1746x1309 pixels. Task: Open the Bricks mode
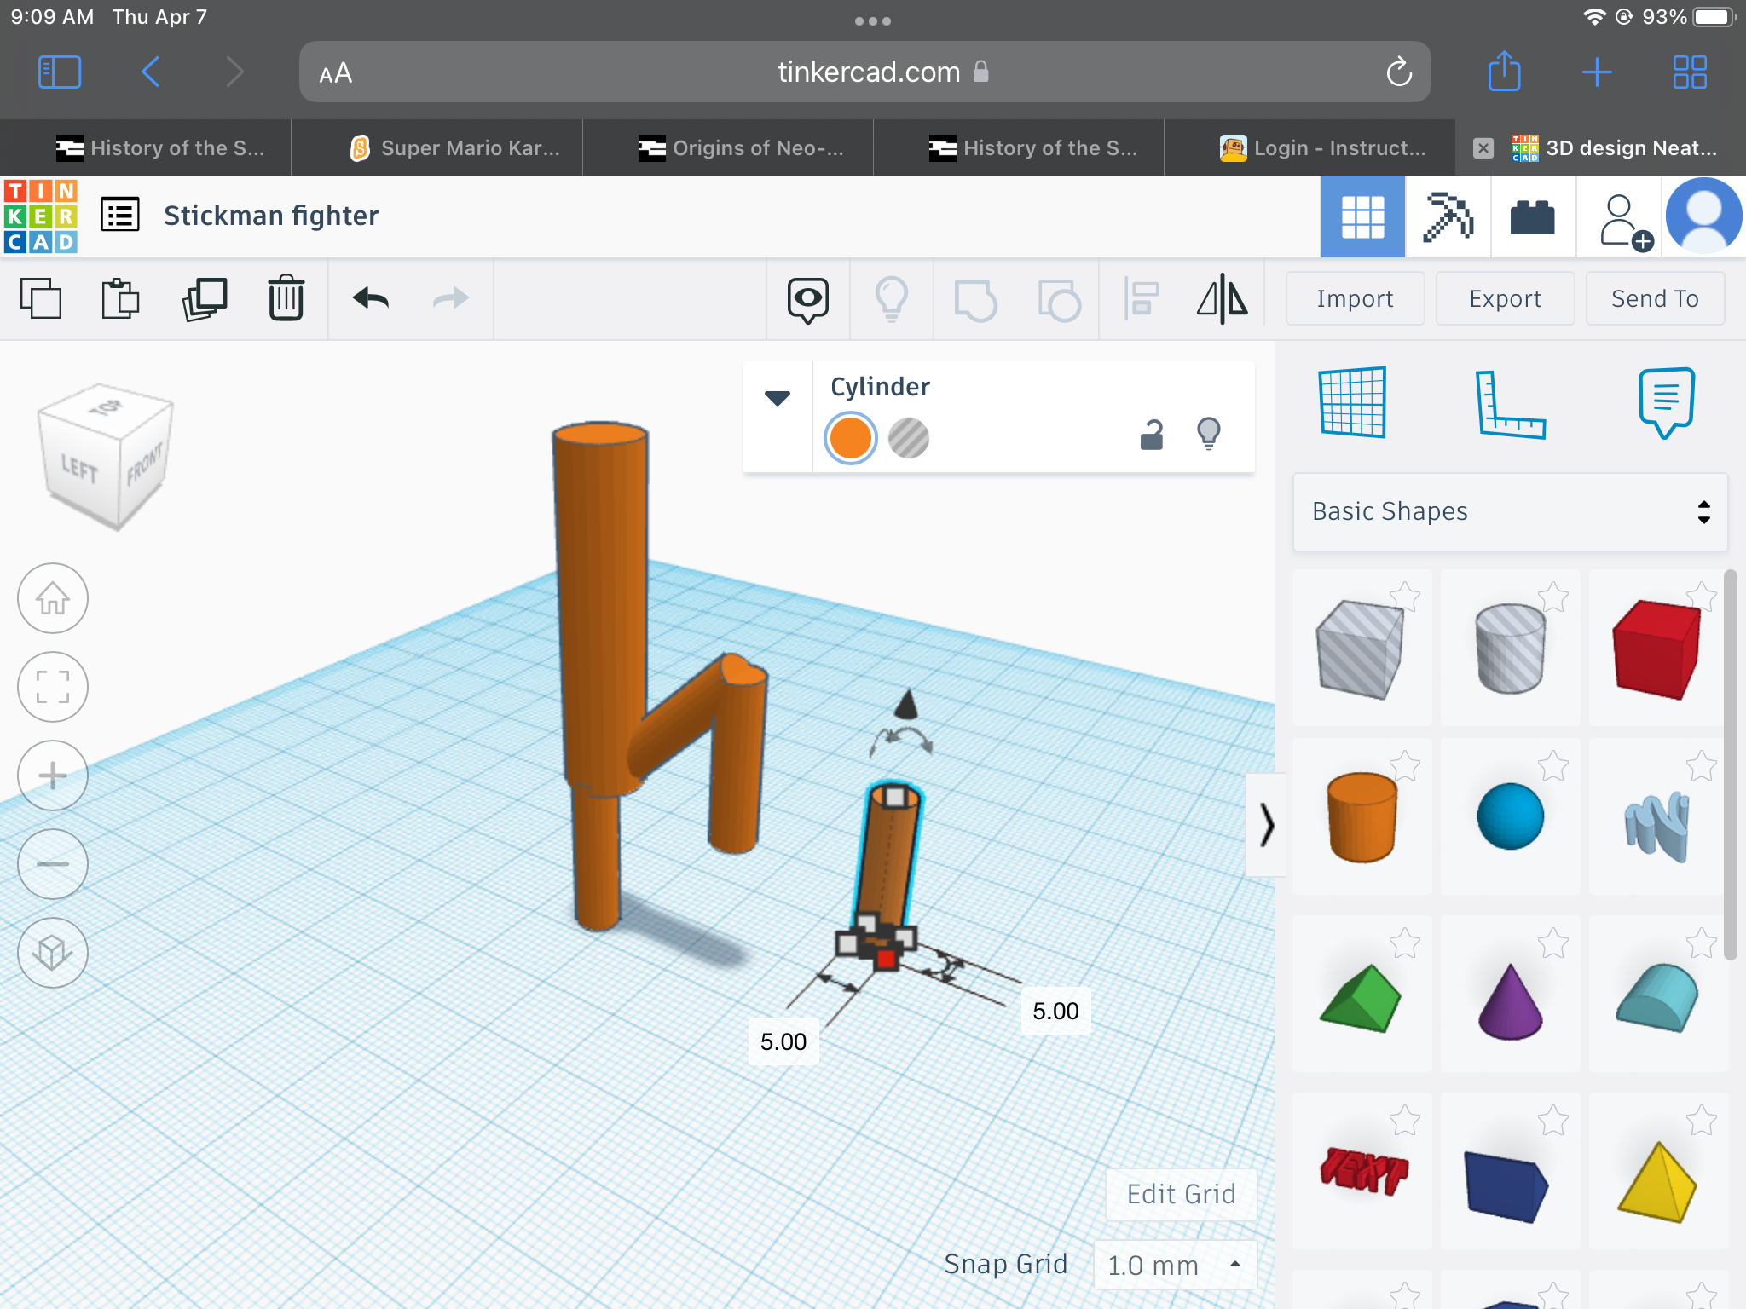(x=1533, y=216)
